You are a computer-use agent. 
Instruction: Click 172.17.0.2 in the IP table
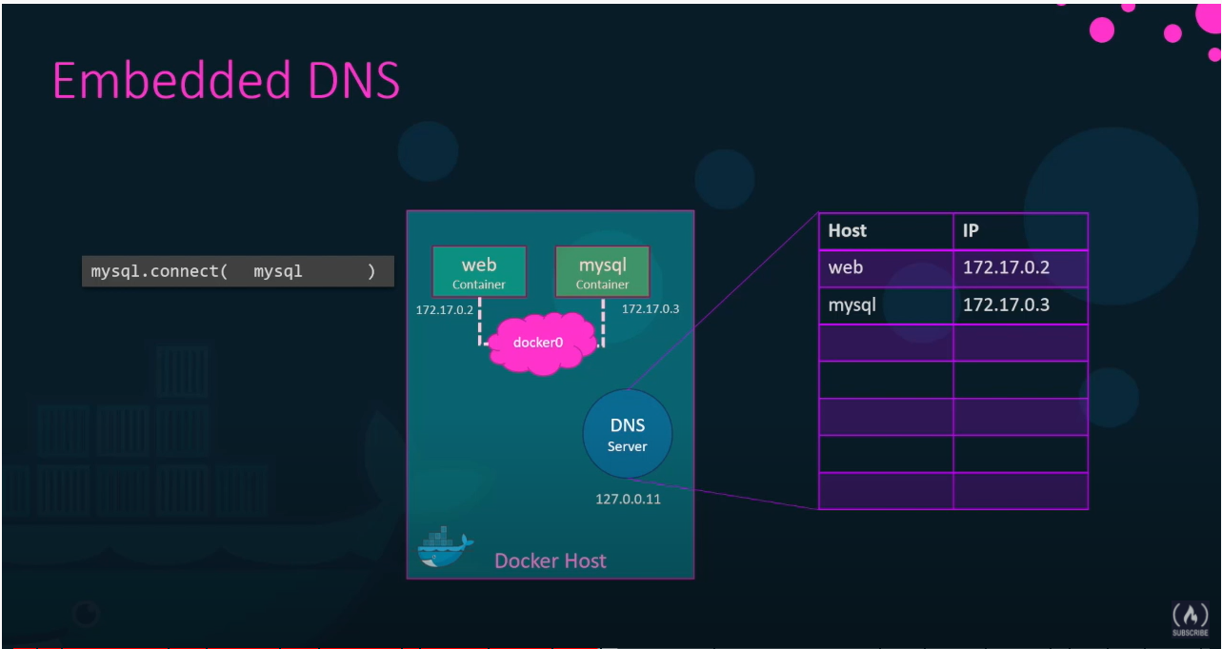1007,268
